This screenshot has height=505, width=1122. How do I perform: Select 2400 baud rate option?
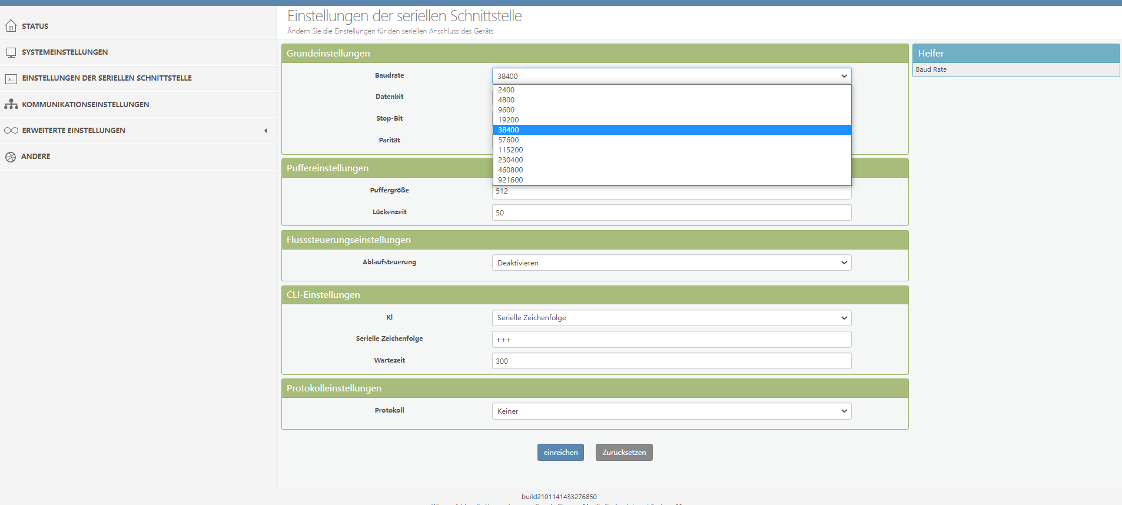506,90
